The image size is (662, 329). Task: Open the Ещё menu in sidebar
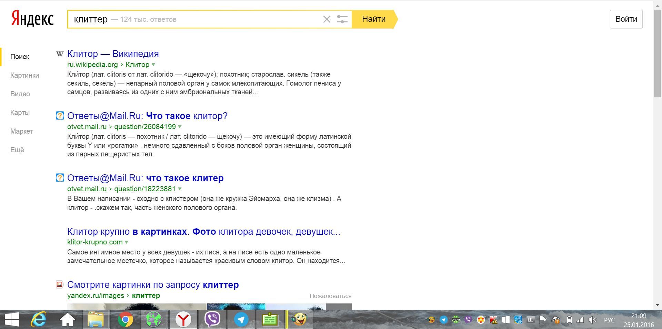(17, 150)
